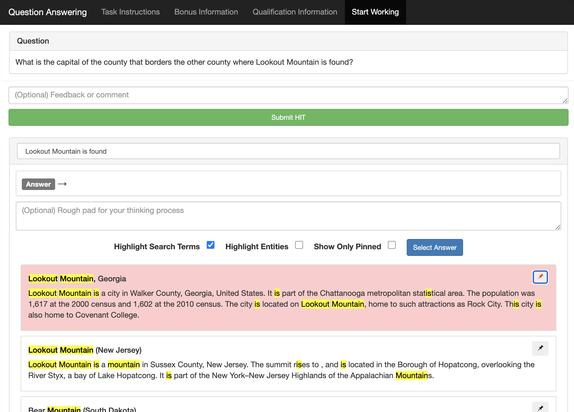Click the rough pad resize handle
Viewport: 574px width, 412px height.
[558, 227]
